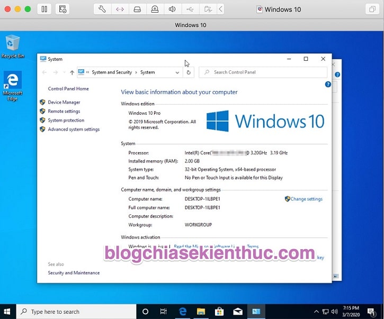Open help via the blue question mark

click(x=328, y=85)
